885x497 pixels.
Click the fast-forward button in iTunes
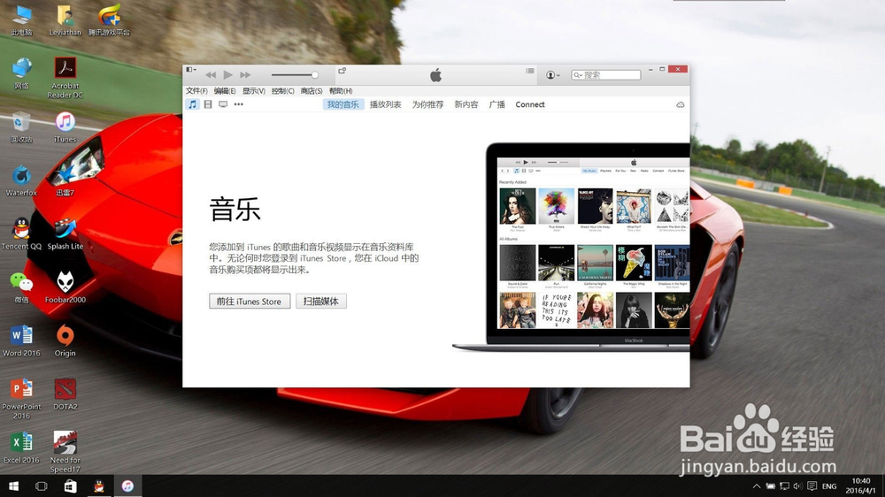click(x=245, y=74)
